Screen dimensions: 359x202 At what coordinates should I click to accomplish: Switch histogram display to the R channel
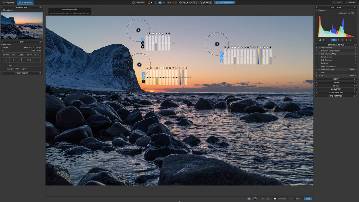(x=339, y=40)
